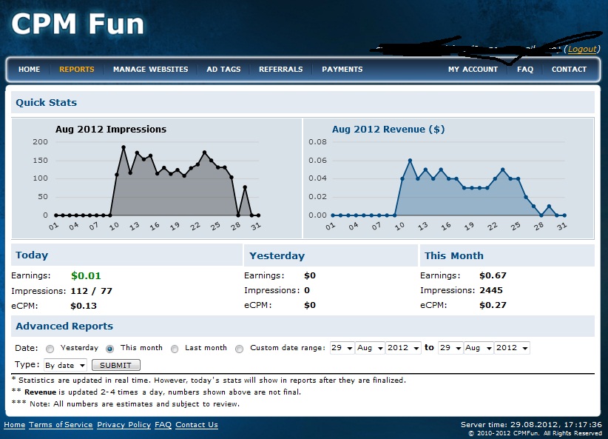The height and width of the screenshot is (439, 608).
Task: Open the start month dropdown showing Aug
Action: tap(371, 348)
